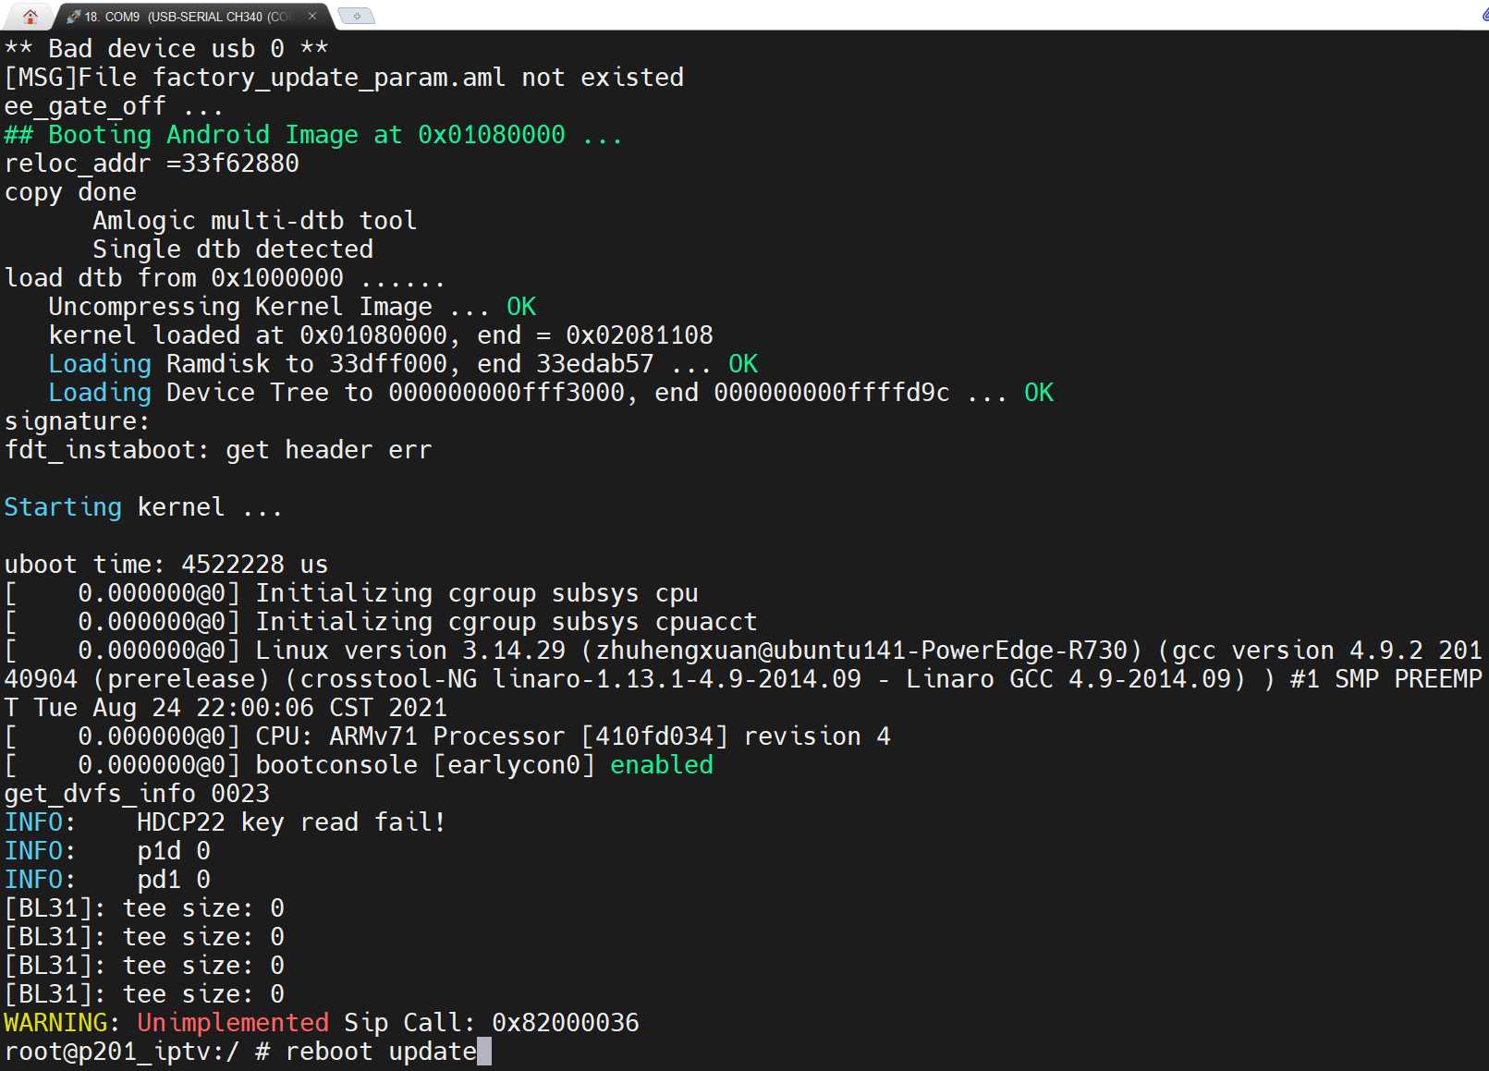Close the COM9 USB-SERIAL tab
This screenshot has height=1071, width=1489.
312,16
